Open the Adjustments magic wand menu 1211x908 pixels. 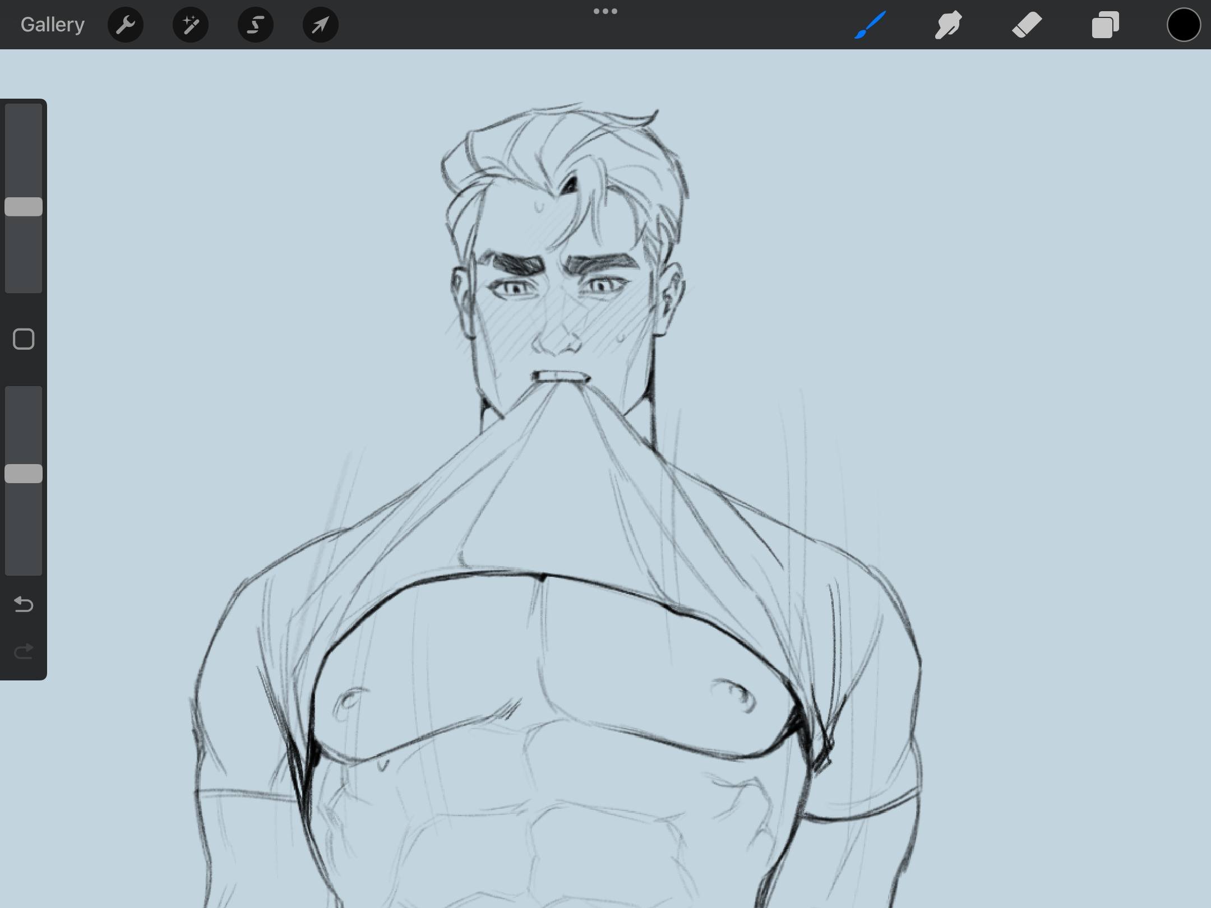click(191, 25)
